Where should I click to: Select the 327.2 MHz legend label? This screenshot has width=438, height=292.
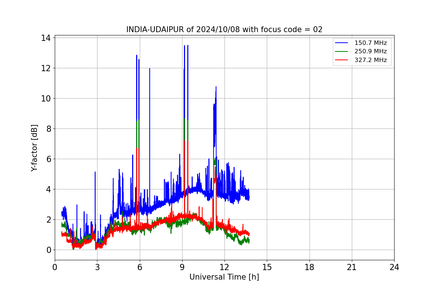370,60
